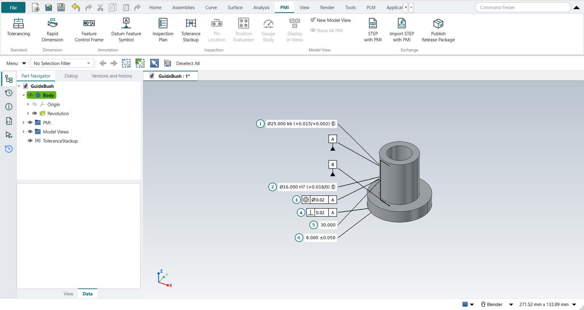This screenshot has height=310, width=584.
Task: Insert a Feature Control Frame
Action: click(x=89, y=30)
